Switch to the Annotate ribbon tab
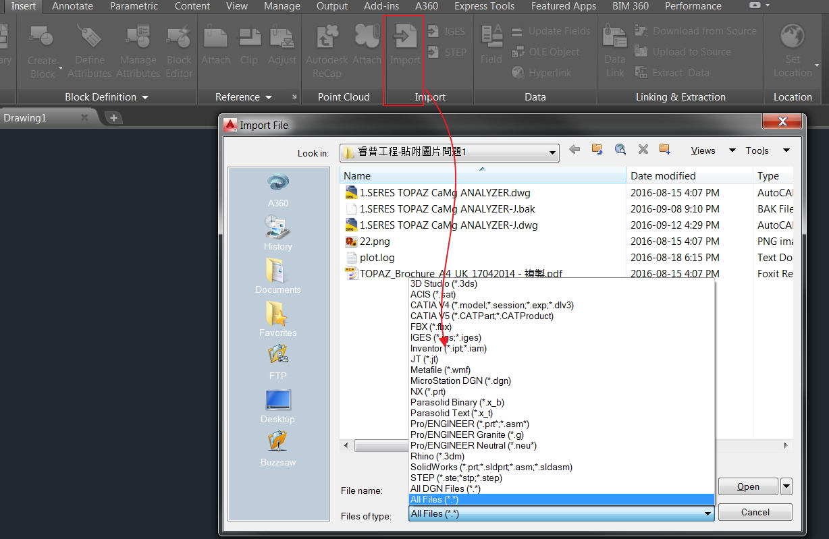This screenshot has width=829, height=539. point(73,6)
